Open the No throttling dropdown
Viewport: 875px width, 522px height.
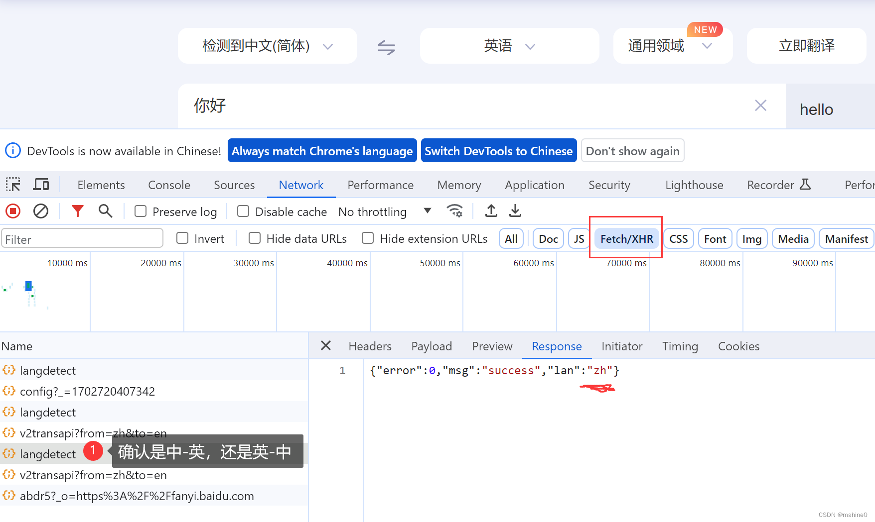(384, 211)
